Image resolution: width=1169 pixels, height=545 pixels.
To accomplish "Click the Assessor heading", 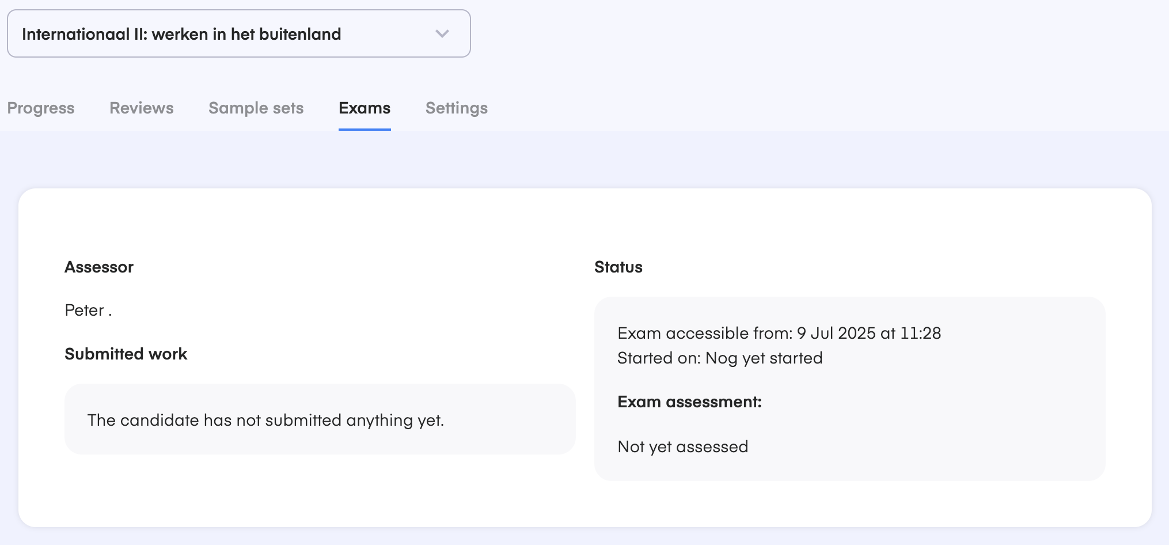I will (x=99, y=267).
